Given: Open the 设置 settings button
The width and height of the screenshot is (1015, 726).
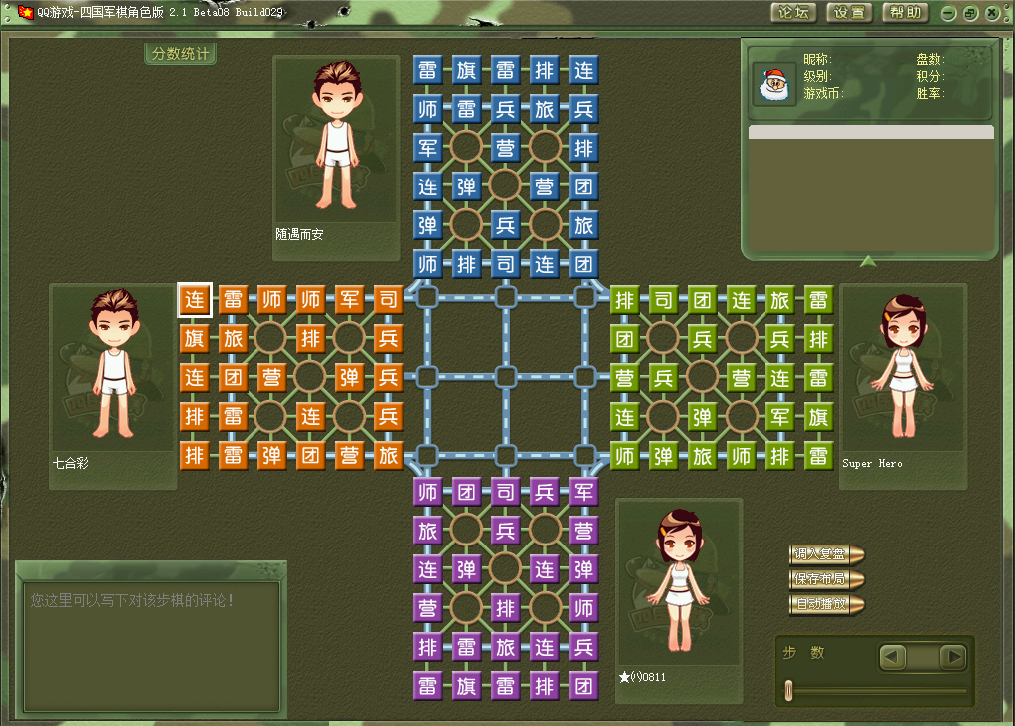Looking at the screenshot, I should [x=849, y=12].
